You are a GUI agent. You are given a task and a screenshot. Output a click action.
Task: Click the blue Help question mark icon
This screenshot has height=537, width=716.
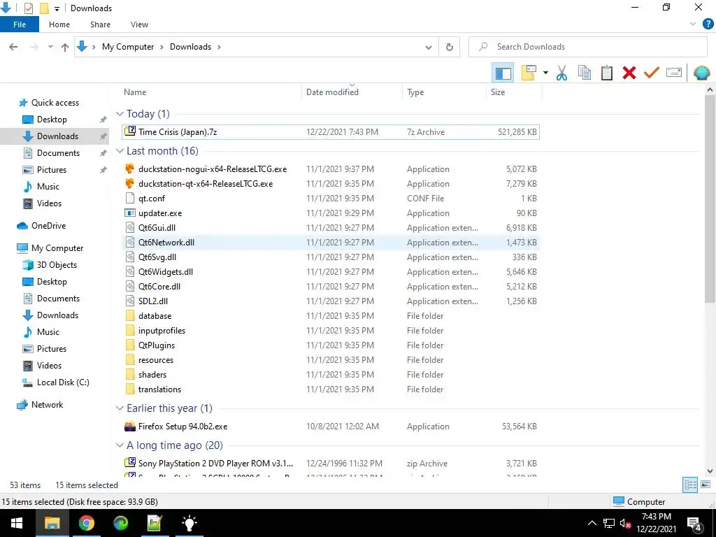pos(708,24)
